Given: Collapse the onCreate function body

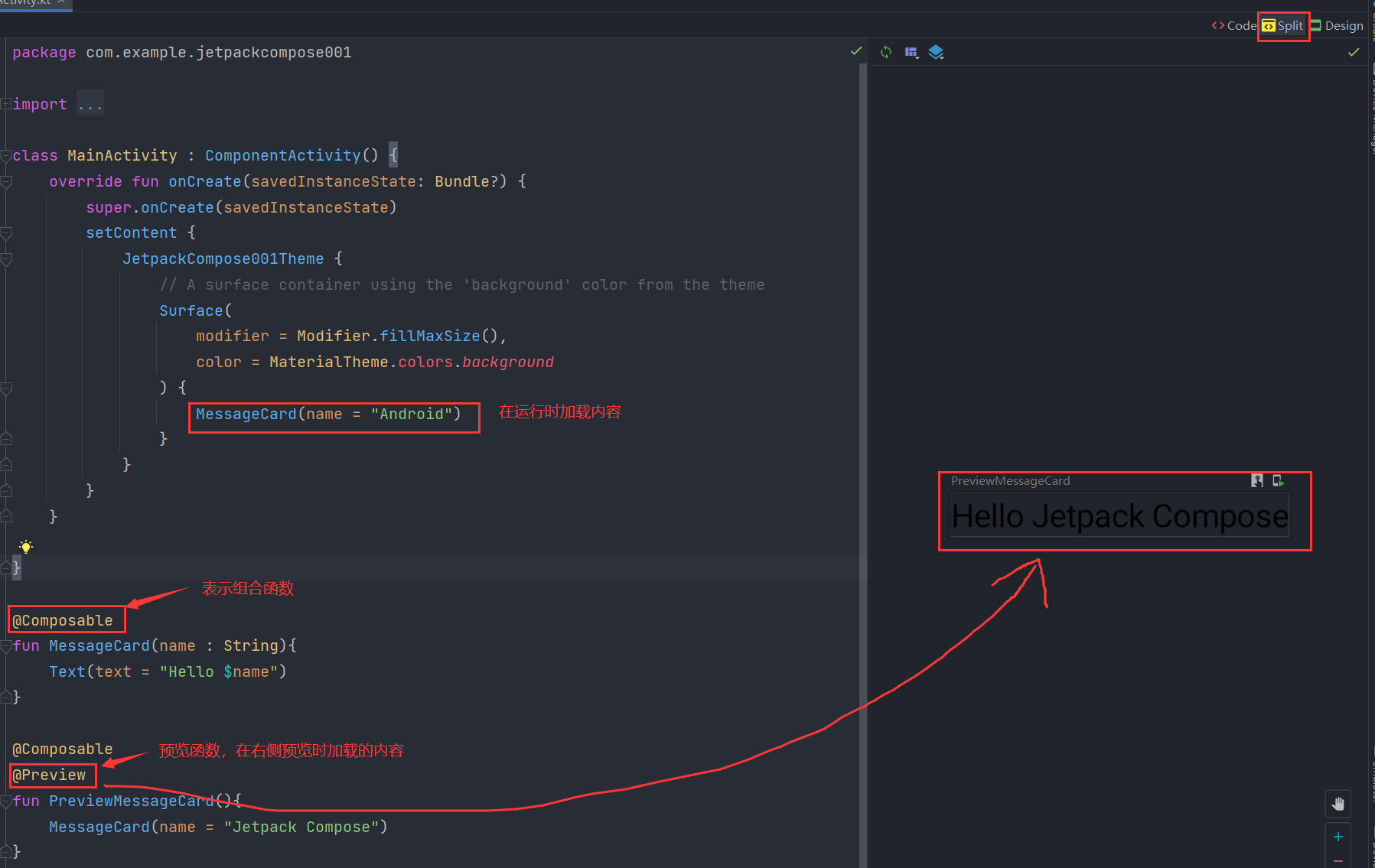Looking at the screenshot, I should pyautogui.click(x=5, y=181).
